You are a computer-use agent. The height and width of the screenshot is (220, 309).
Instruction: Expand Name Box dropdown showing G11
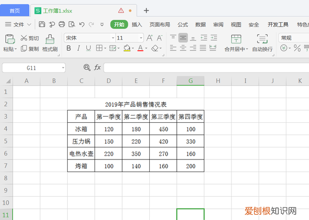tap(63, 68)
